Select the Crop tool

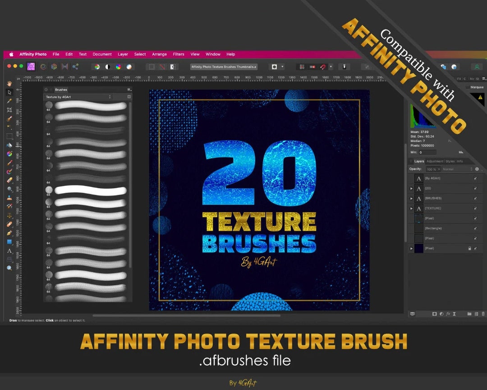(9, 110)
